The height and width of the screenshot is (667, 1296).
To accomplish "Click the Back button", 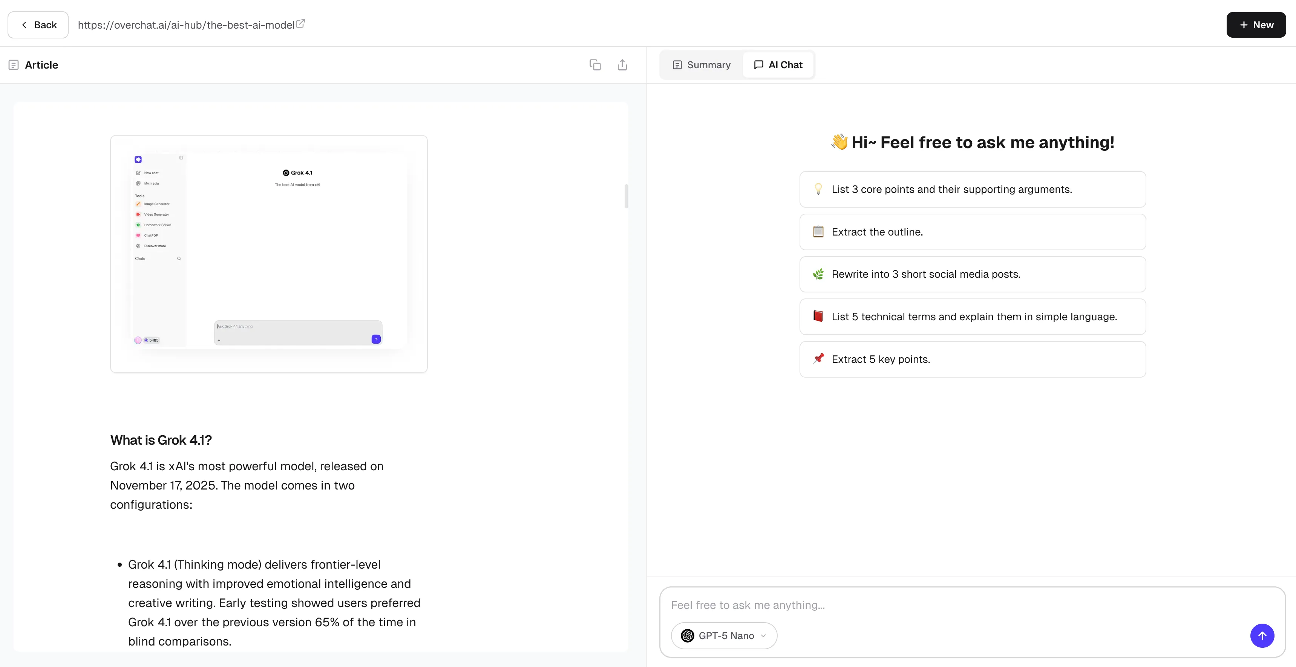I will (38, 24).
